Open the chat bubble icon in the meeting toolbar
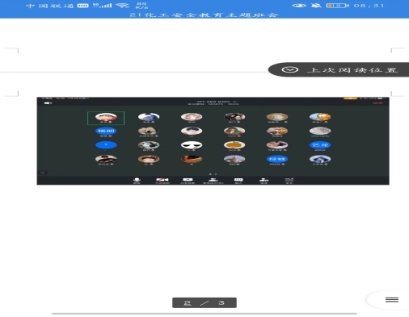 (x=238, y=181)
